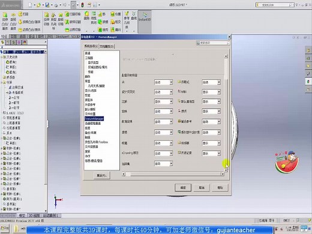Open the 选择集 (Selection Sets) visibility dropdown
312x234 pixels.
(163, 164)
